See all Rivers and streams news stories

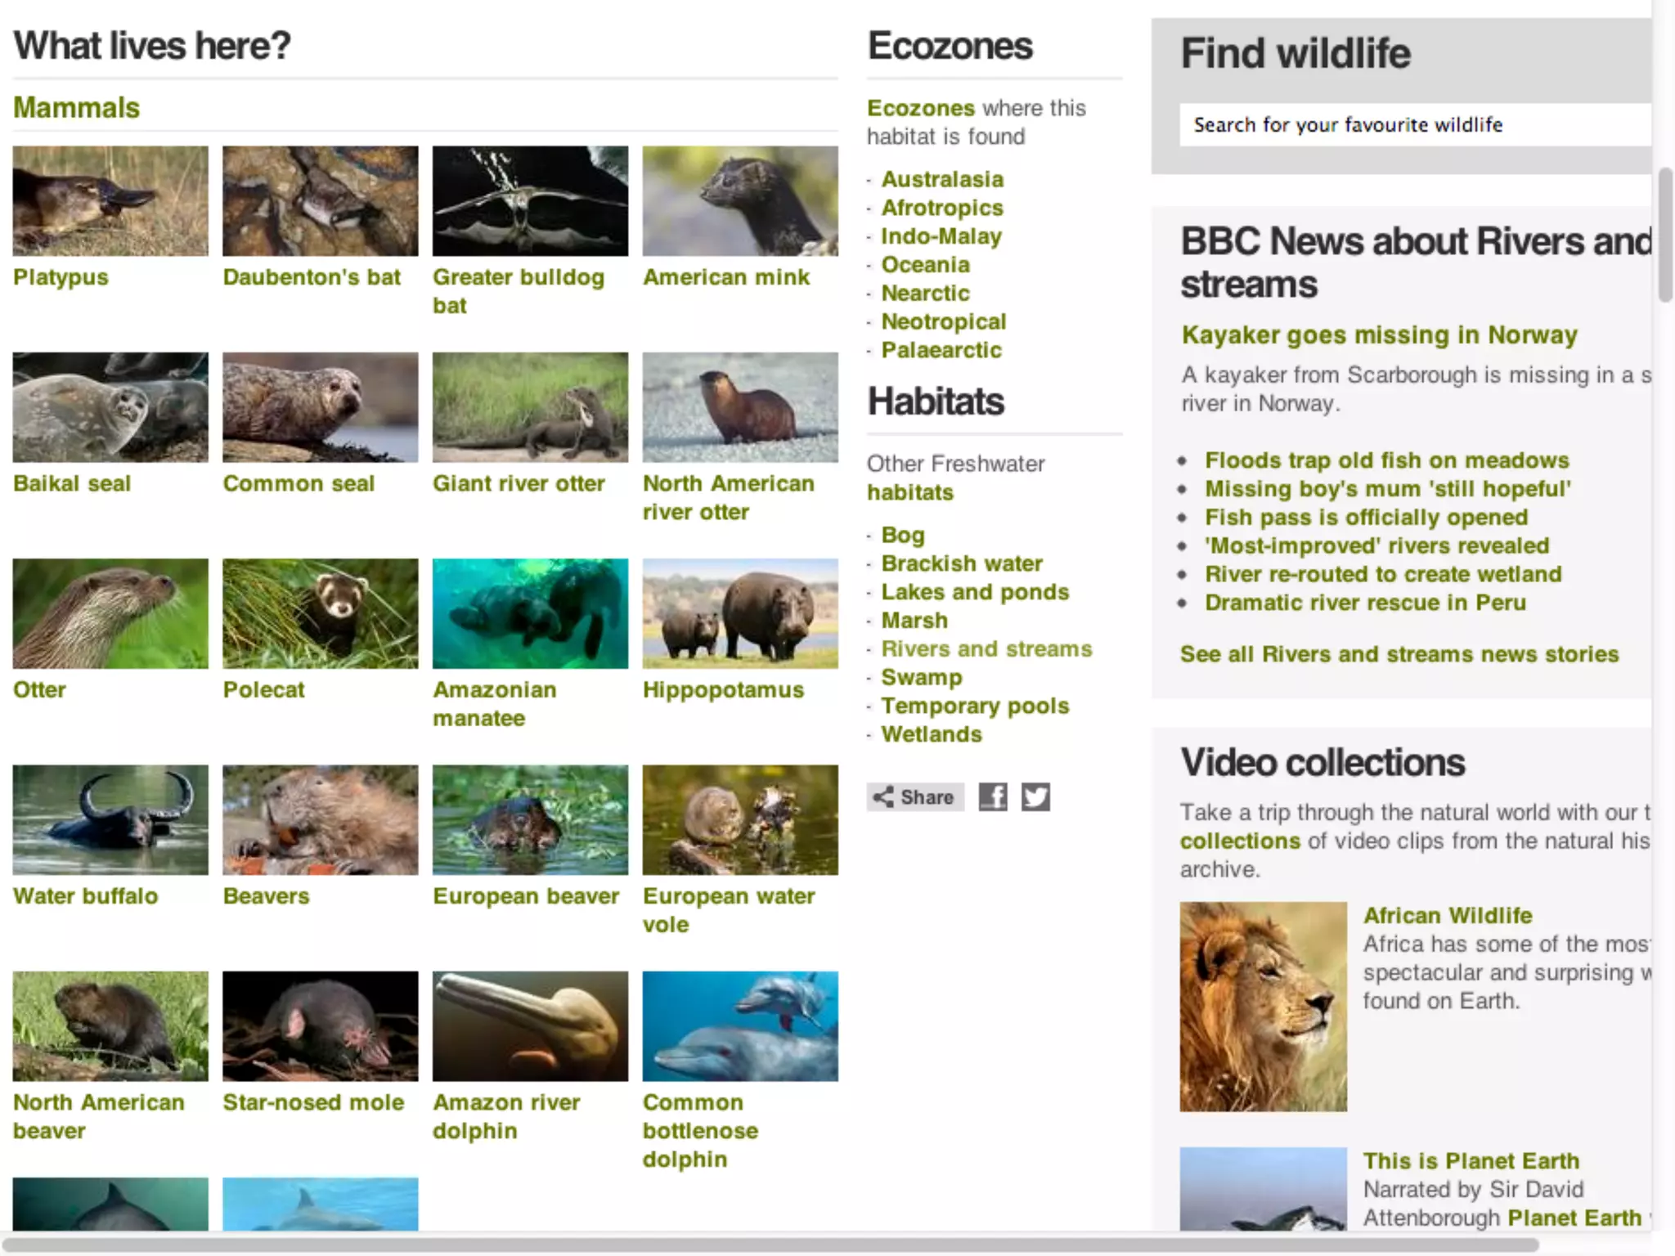coord(1399,654)
